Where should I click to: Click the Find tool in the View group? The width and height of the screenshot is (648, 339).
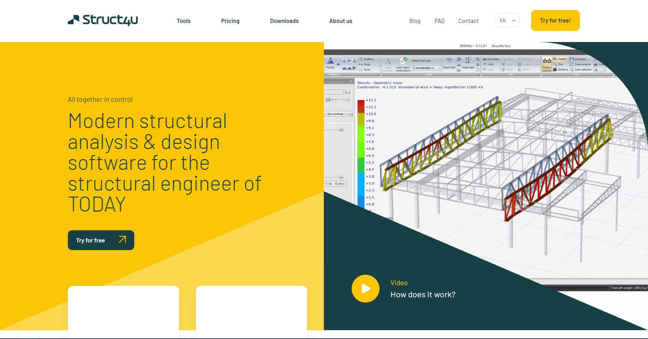point(558,64)
